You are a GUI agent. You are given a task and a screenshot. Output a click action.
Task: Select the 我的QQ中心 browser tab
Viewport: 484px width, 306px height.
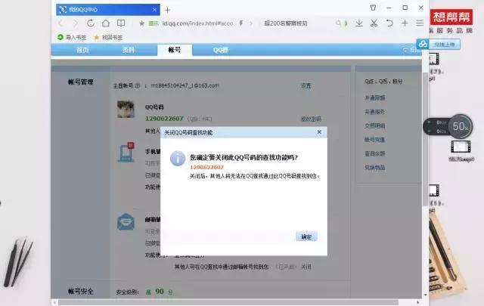[x=107, y=10]
